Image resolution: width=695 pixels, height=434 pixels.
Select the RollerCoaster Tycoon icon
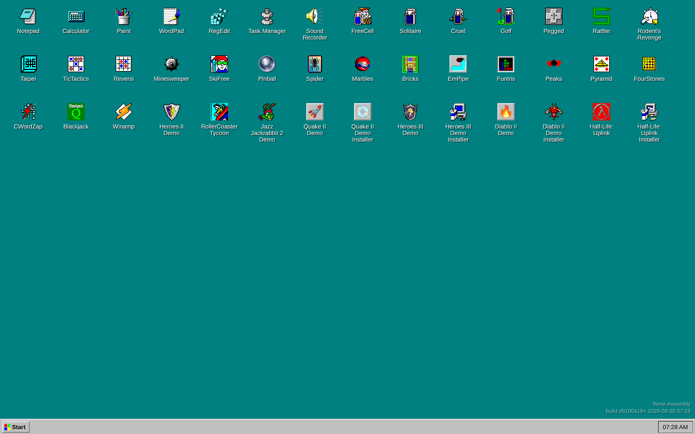coord(219,112)
